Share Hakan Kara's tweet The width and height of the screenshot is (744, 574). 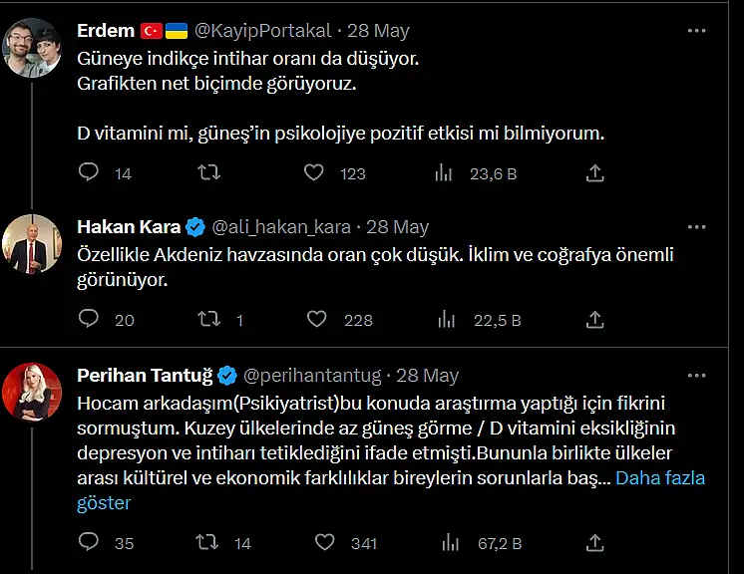(x=594, y=320)
